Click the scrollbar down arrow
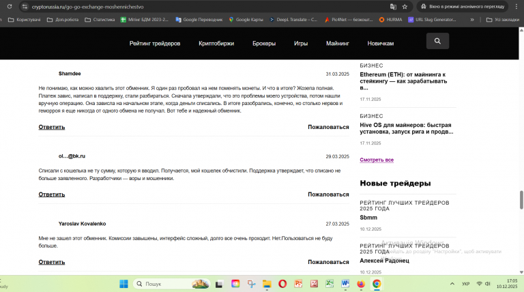The width and height of the screenshot is (524, 292). pyautogui.click(x=521, y=272)
